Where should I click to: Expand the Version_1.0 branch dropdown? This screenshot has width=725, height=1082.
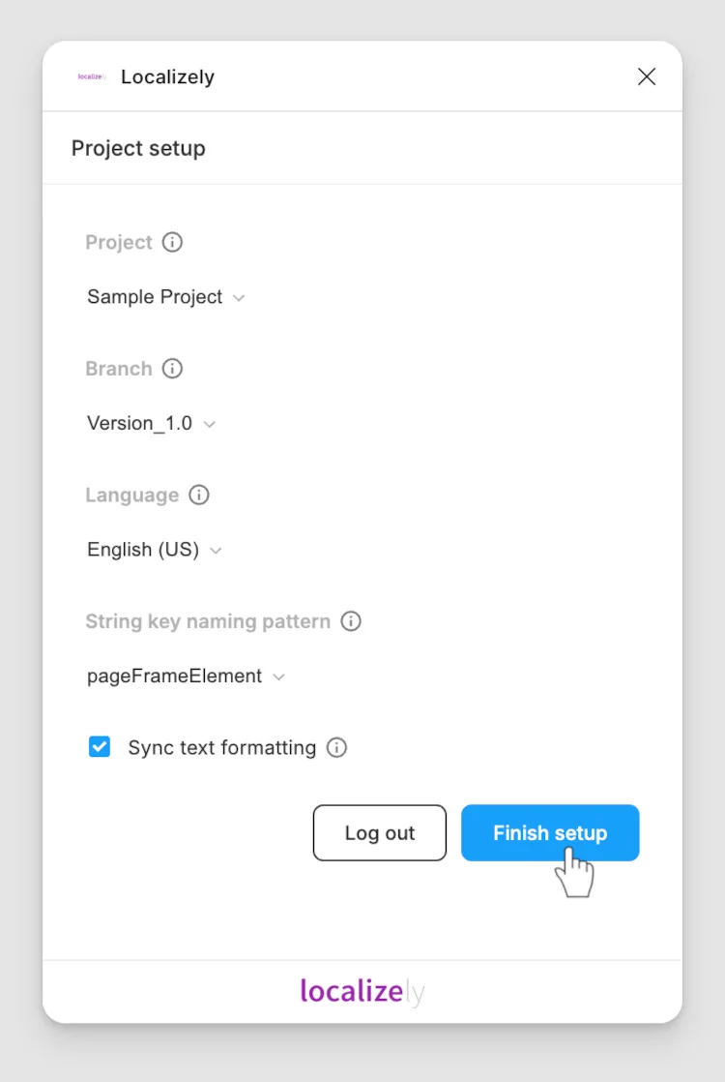coord(152,424)
